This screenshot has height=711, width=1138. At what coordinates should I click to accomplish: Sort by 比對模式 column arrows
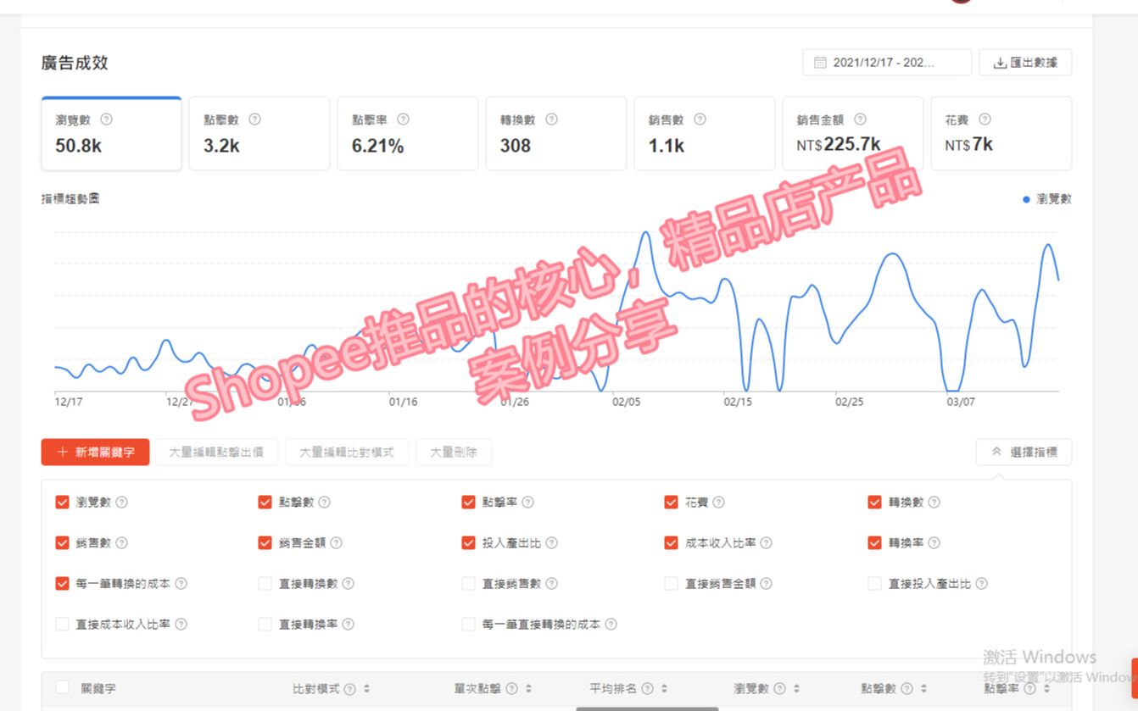[366, 689]
